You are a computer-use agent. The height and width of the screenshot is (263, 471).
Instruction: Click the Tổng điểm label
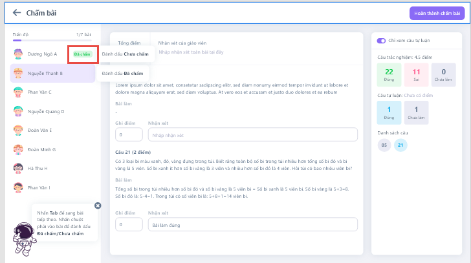pos(129,43)
